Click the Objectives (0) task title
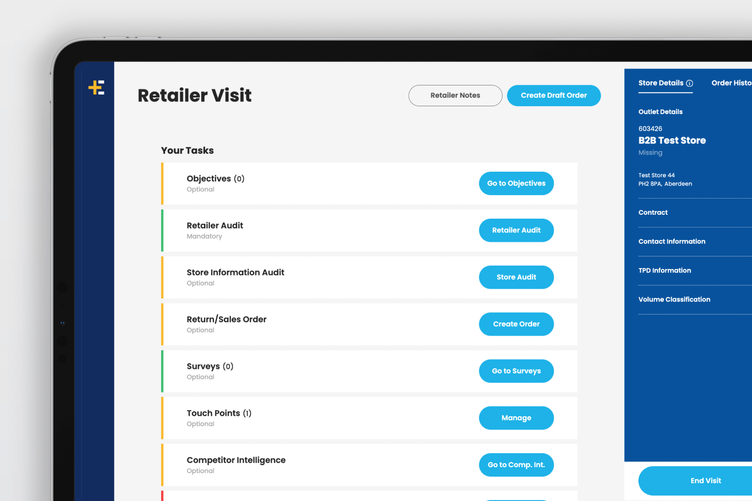This screenshot has height=501, width=752. click(x=215, y=179)
